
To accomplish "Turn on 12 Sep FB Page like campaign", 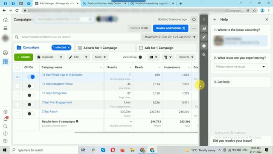I will point(31,95).
